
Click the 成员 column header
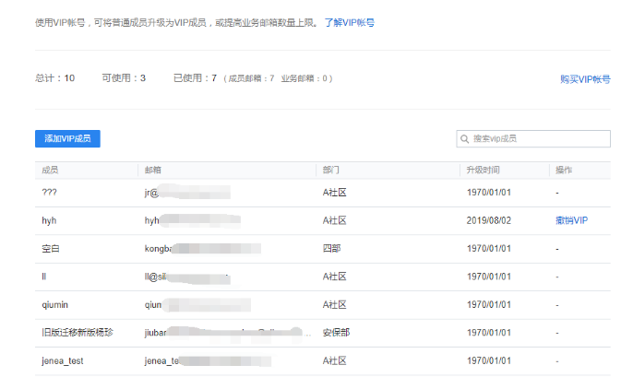coord(51,171)
